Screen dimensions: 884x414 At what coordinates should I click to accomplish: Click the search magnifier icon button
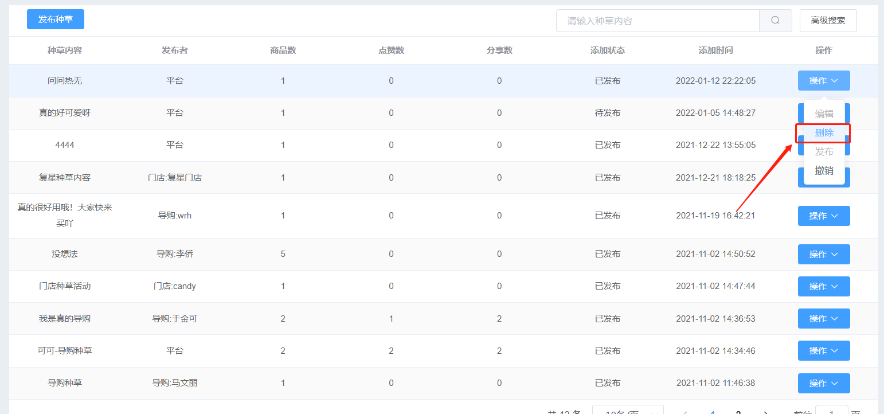(775, 21)
